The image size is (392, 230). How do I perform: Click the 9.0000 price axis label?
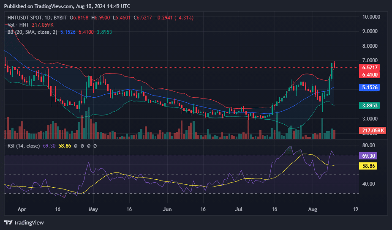(370, 31)
